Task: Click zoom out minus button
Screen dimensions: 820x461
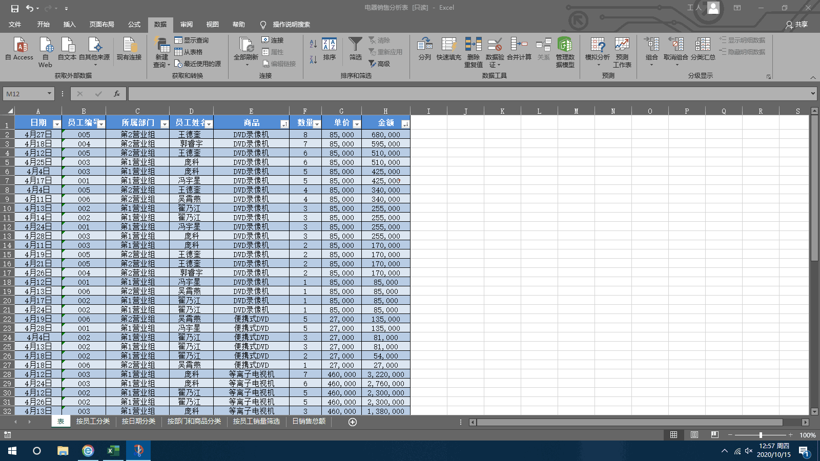Action: pyautogui.click(x=730, y=435)
